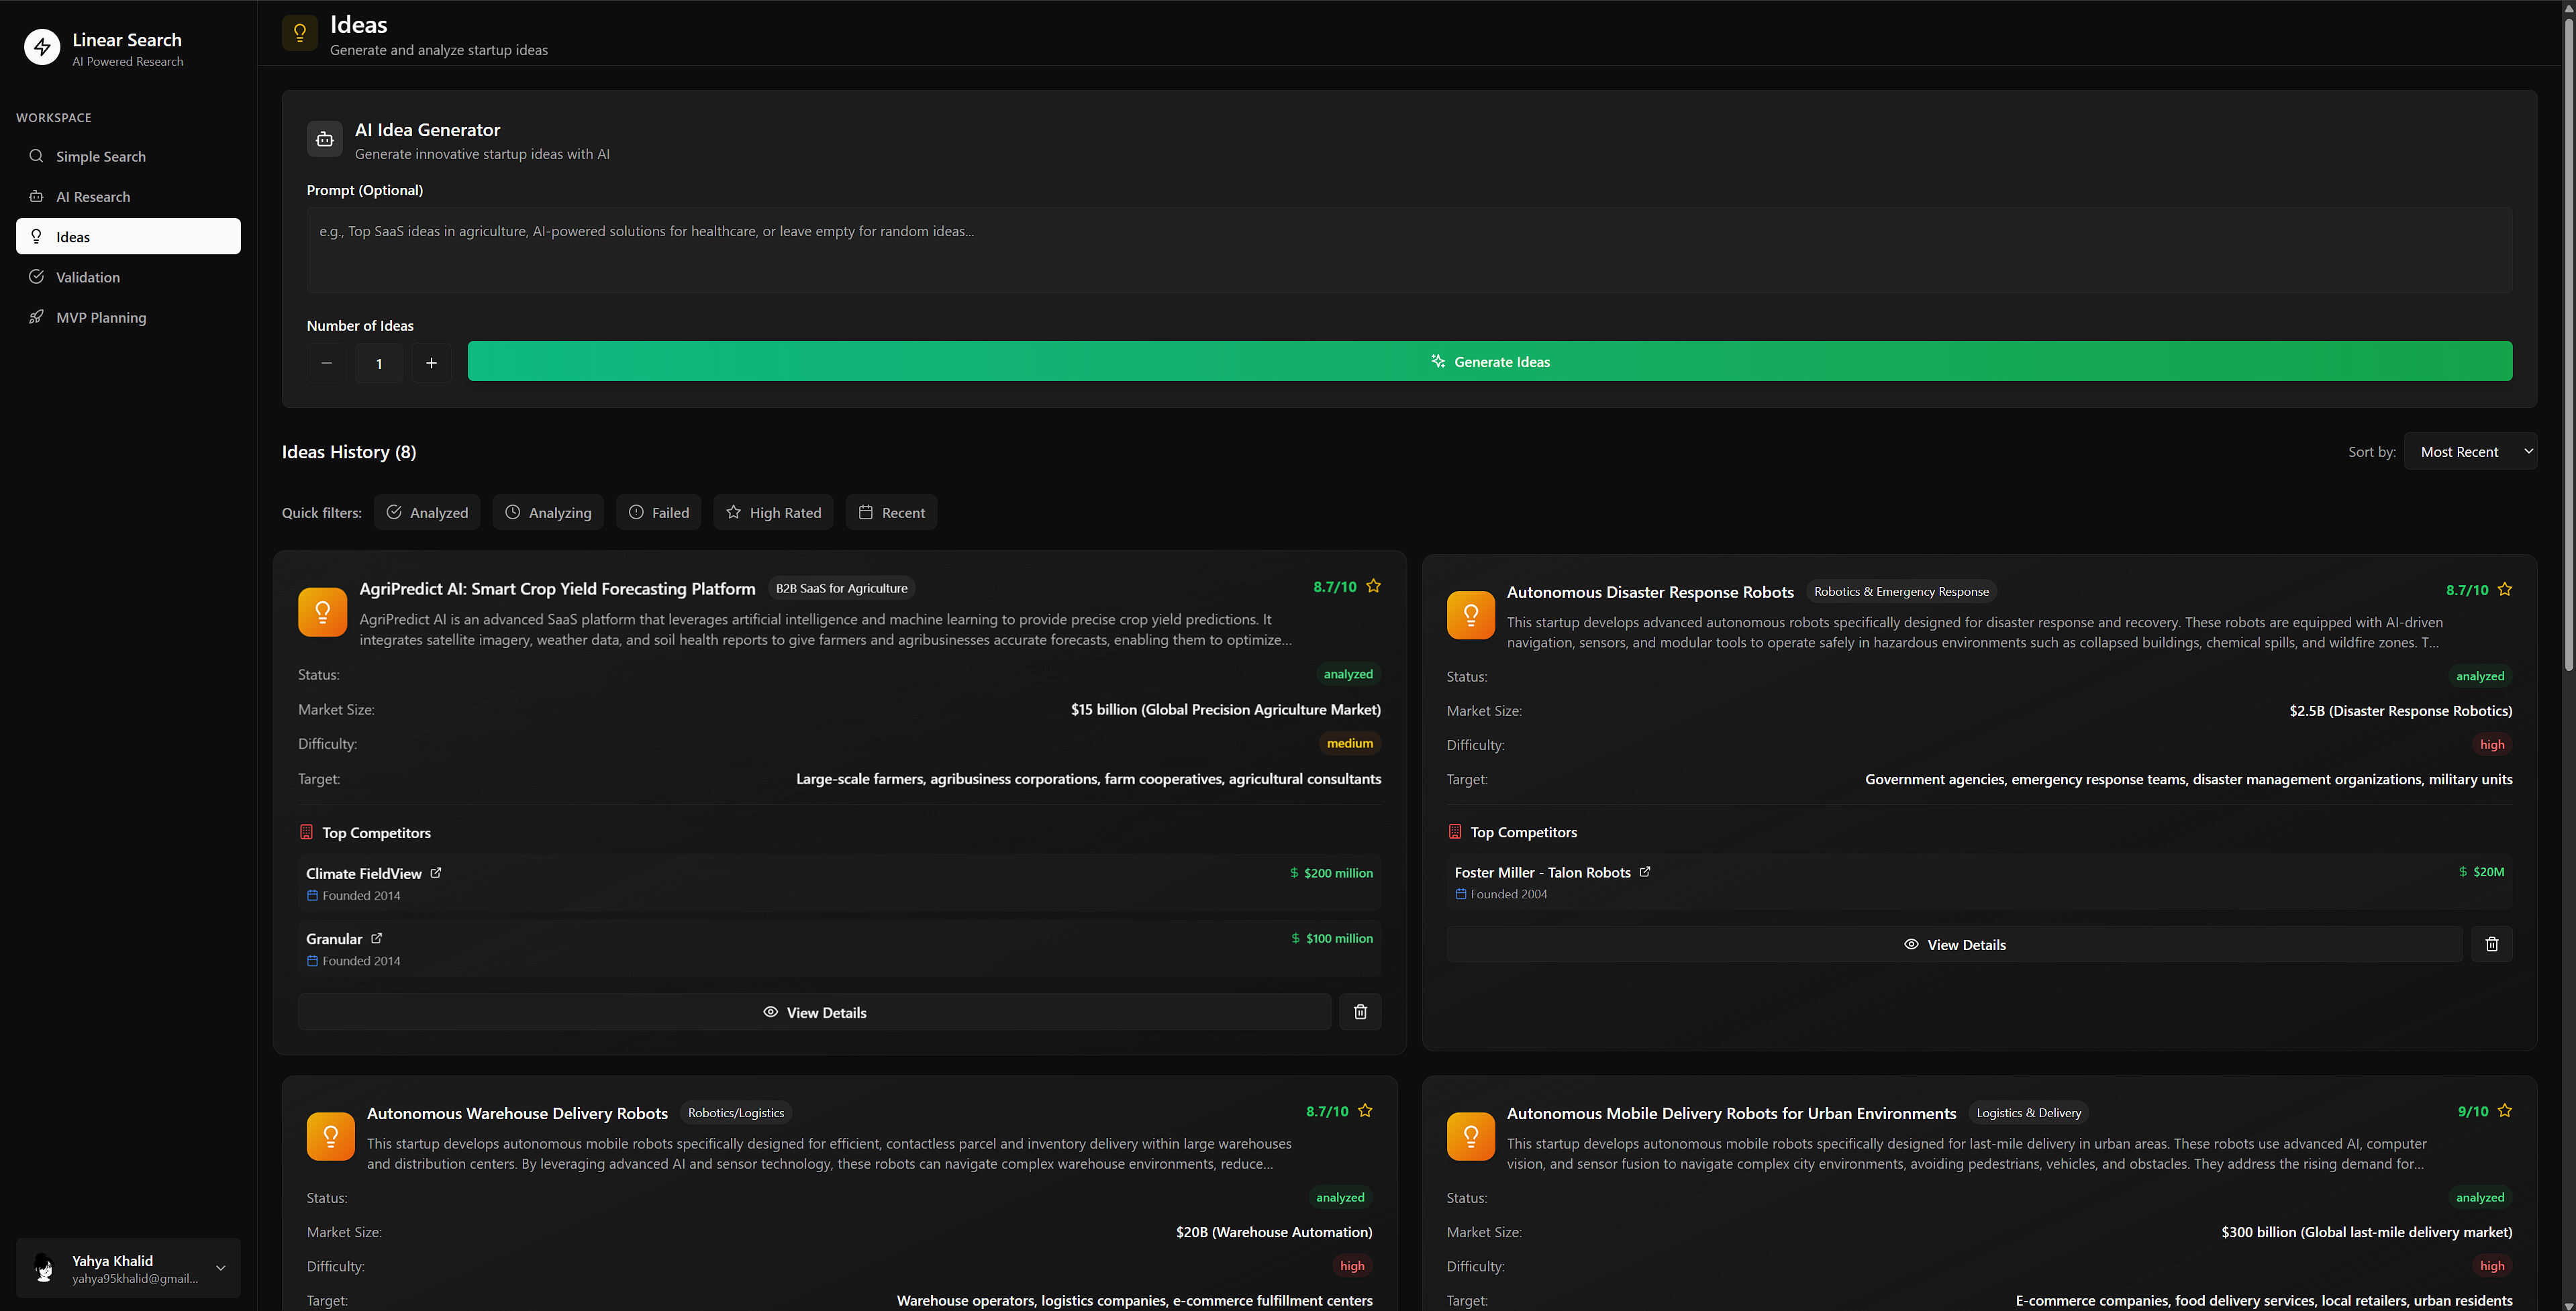Open the AI Research sidebar item
2576x1311 pixels.
[x=93, y=197]
